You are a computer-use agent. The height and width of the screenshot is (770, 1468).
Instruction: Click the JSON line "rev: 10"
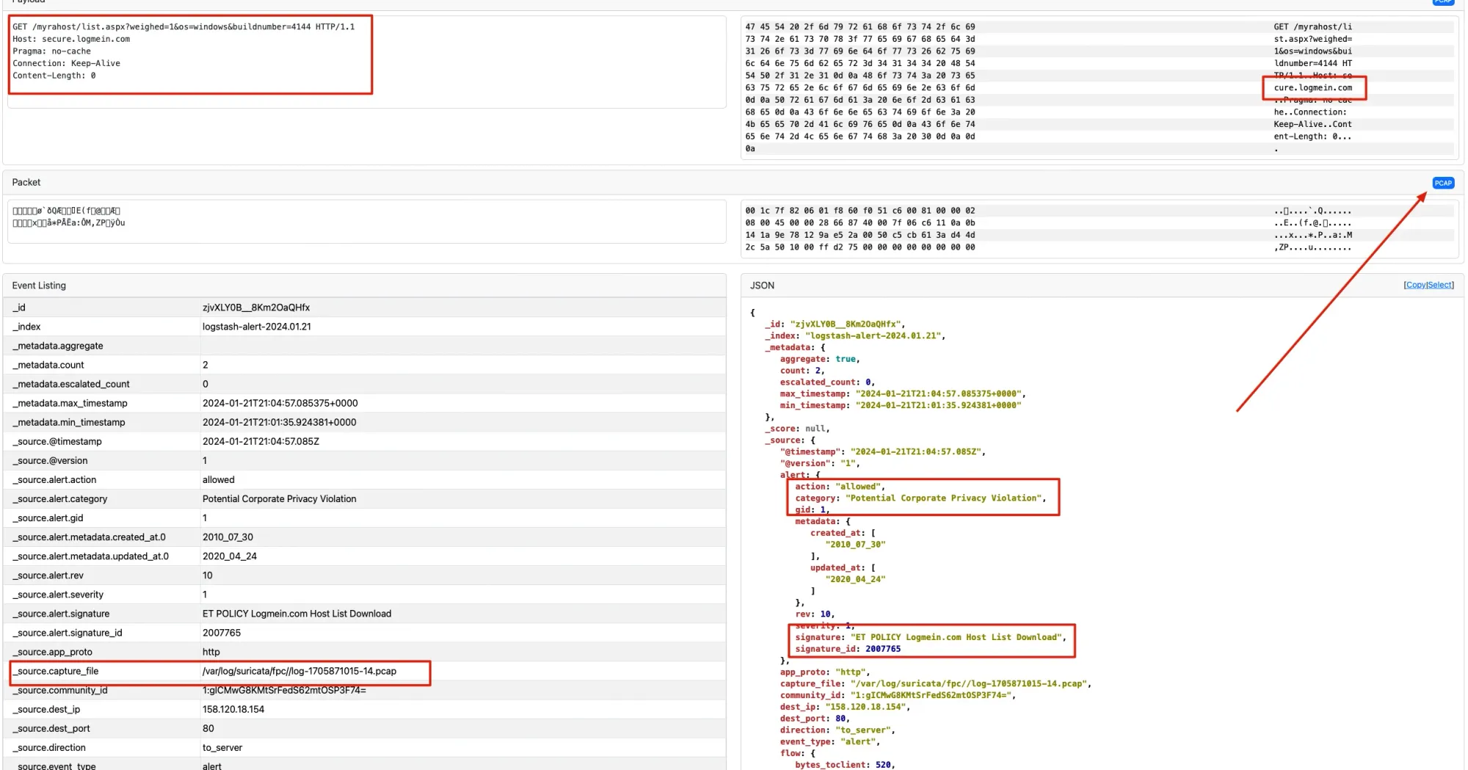[815, 614]
